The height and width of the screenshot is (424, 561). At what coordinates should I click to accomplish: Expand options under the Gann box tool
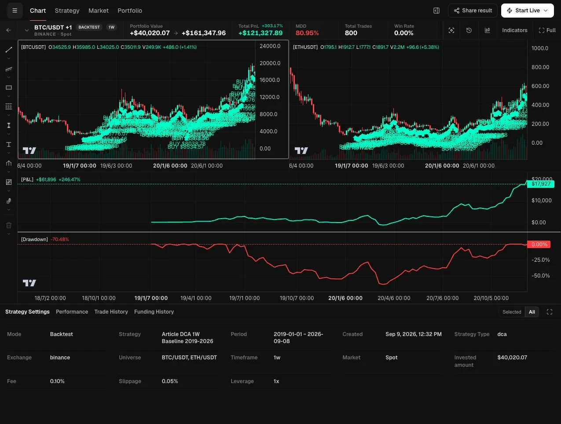tap(8, 191)
